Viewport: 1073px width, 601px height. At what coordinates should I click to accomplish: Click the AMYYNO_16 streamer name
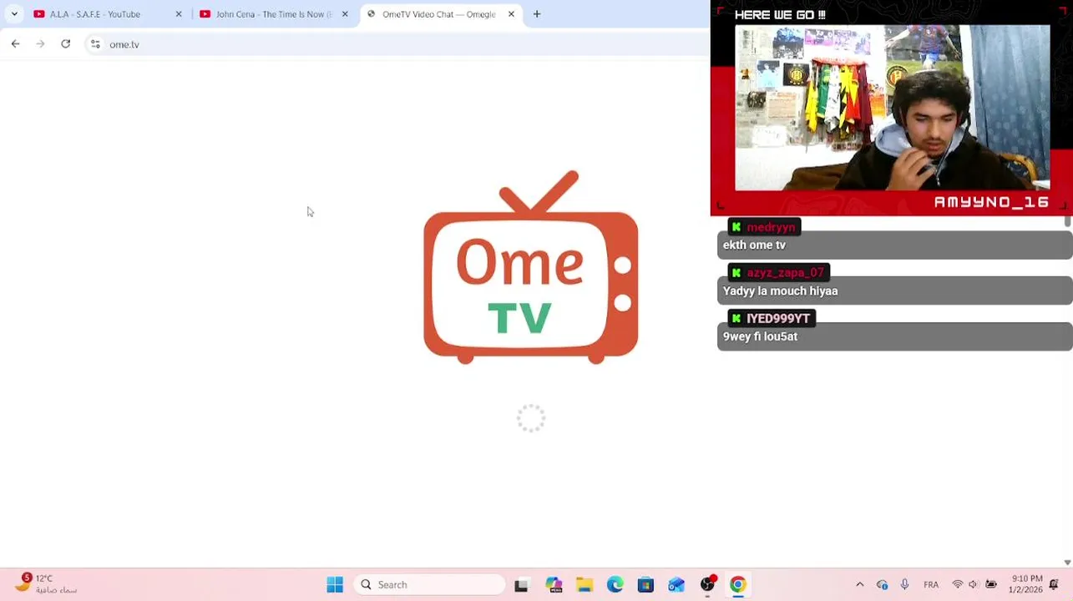[x=991, y=202]
